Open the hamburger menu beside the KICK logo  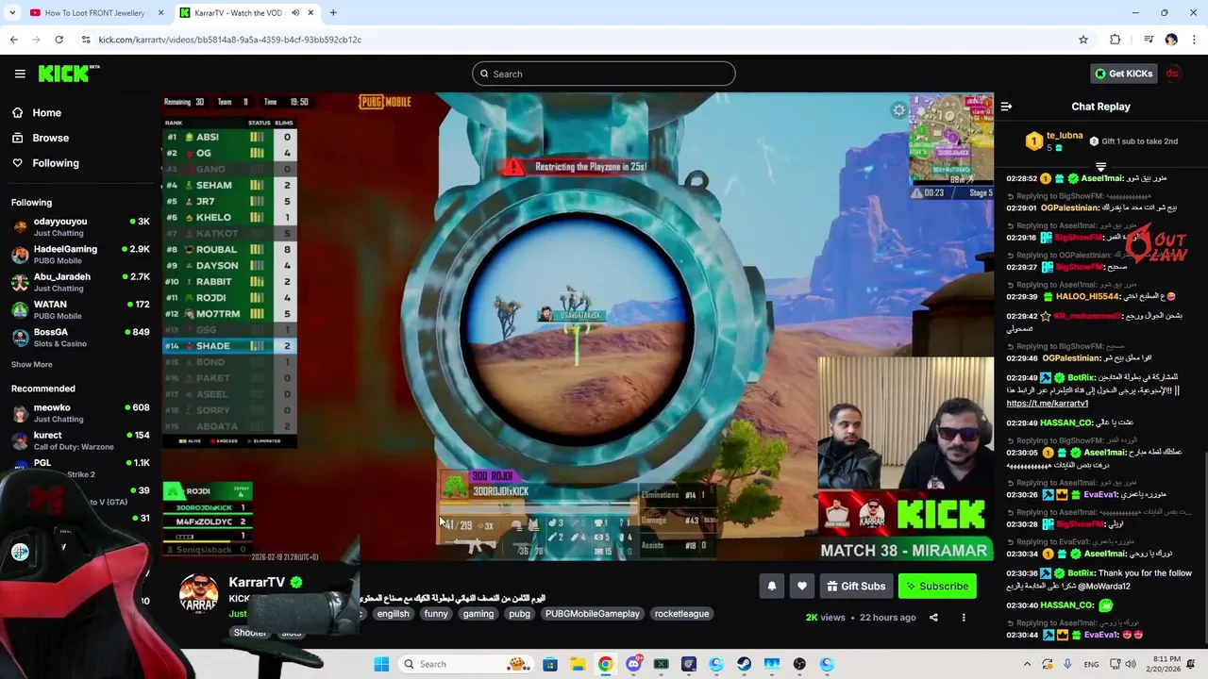(20, 74)
